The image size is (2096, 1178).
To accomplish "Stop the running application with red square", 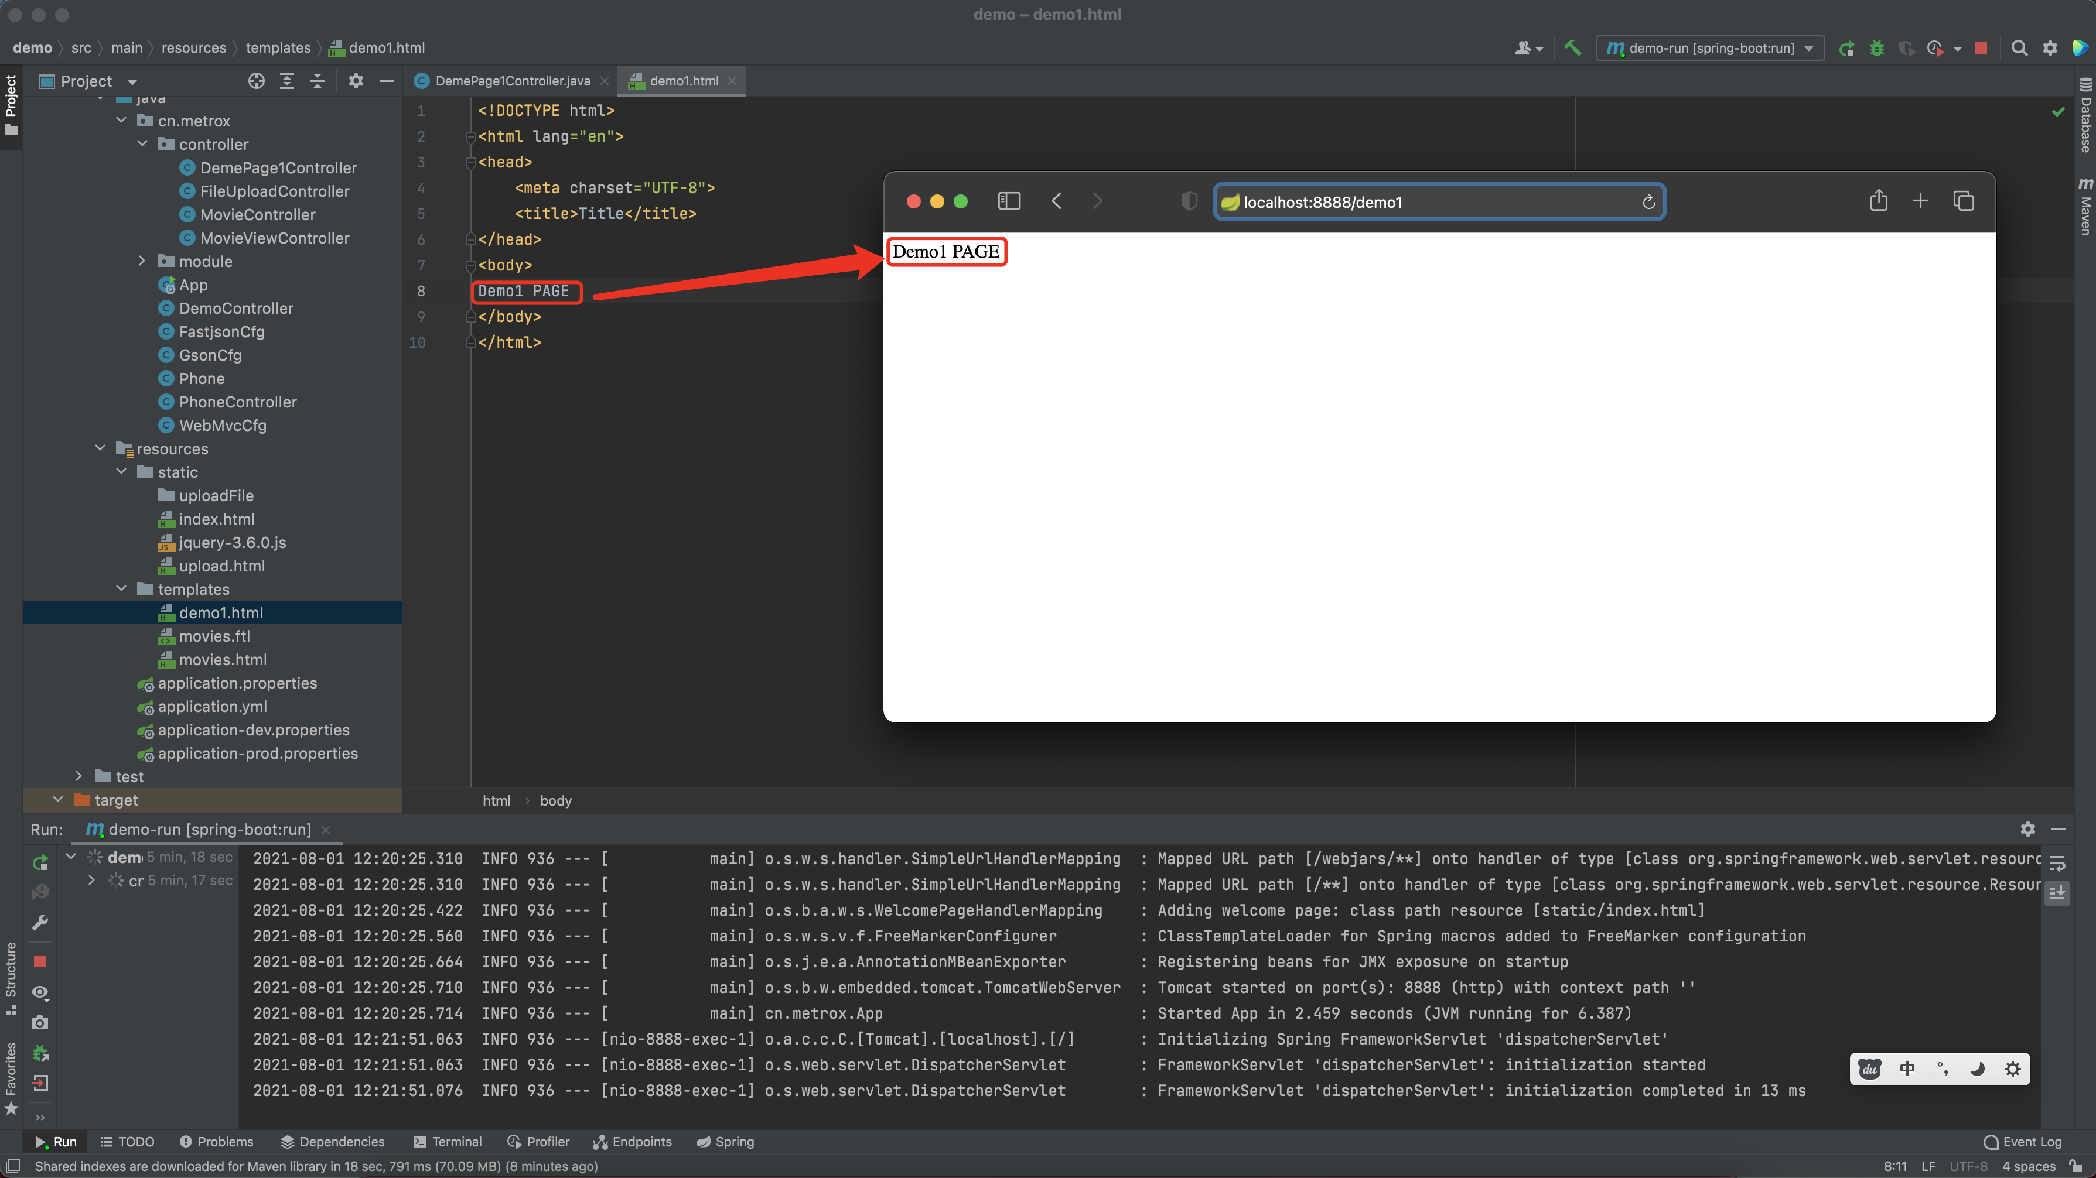I will (1981, 48).
